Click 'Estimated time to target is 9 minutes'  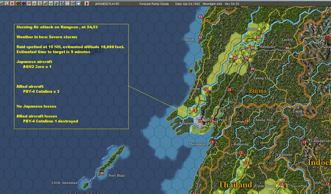click(x=53, y=52)
